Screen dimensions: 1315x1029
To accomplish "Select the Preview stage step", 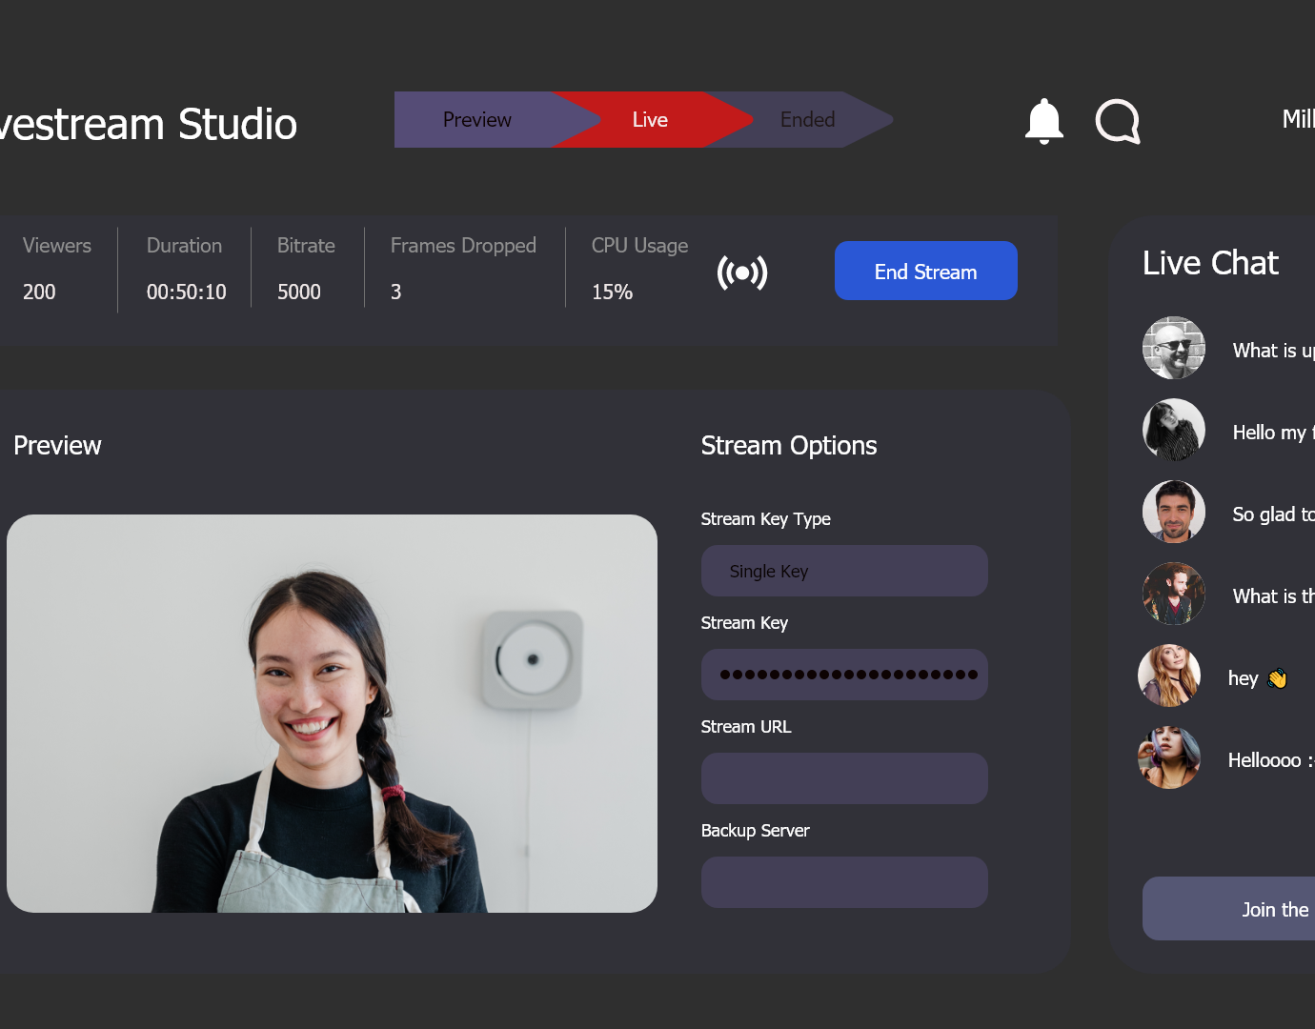I will click(477, 120).
